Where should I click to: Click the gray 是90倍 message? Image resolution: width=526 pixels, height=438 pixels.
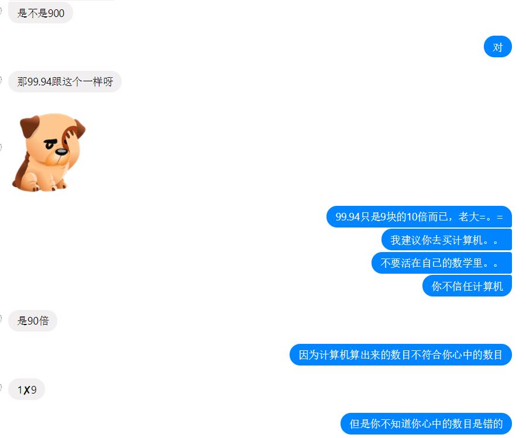click(x=33, y=320)
